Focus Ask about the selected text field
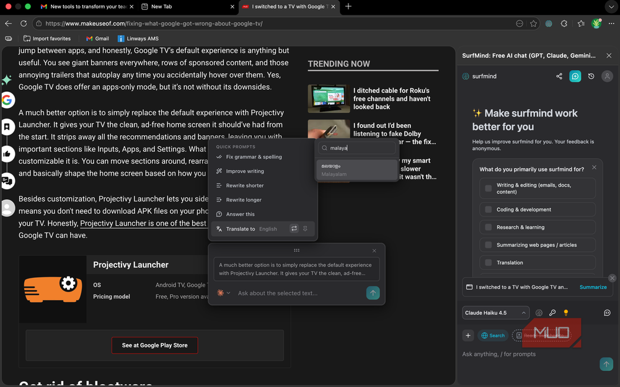 (299, 293)
